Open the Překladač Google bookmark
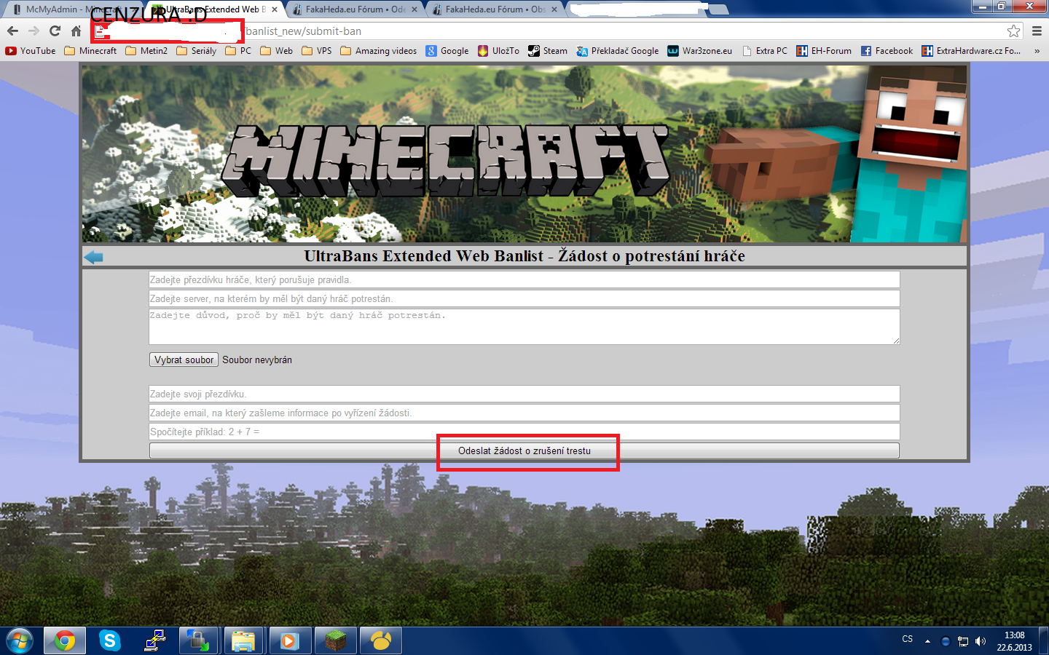 click(x=617, y=51)
